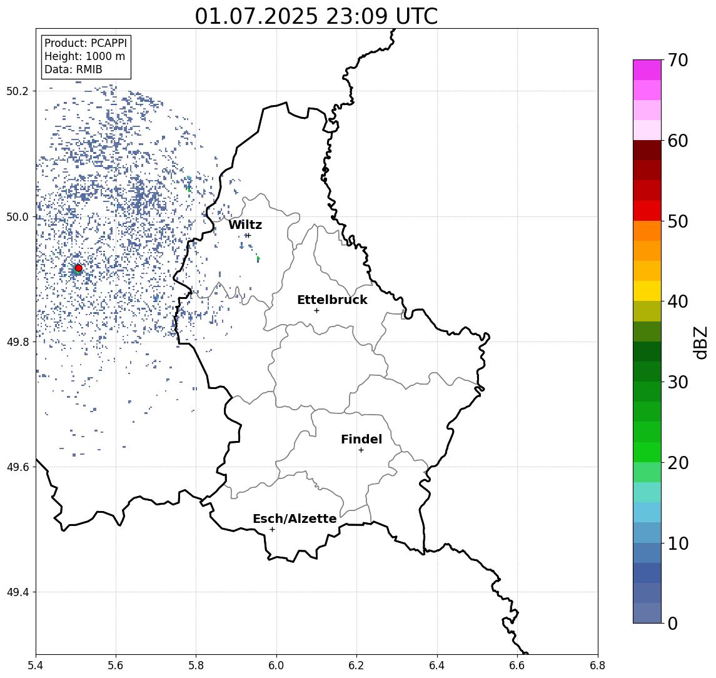Click the yellow colorbar swatch above 40

click(647, 291)
